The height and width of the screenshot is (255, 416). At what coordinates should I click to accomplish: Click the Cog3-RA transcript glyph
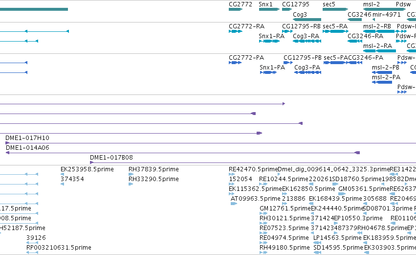(x=307, y=41)
